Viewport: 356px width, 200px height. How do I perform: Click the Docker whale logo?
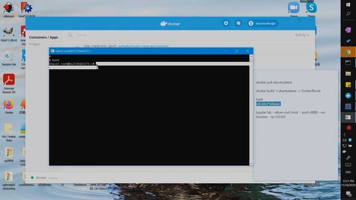tap(170, 23)
